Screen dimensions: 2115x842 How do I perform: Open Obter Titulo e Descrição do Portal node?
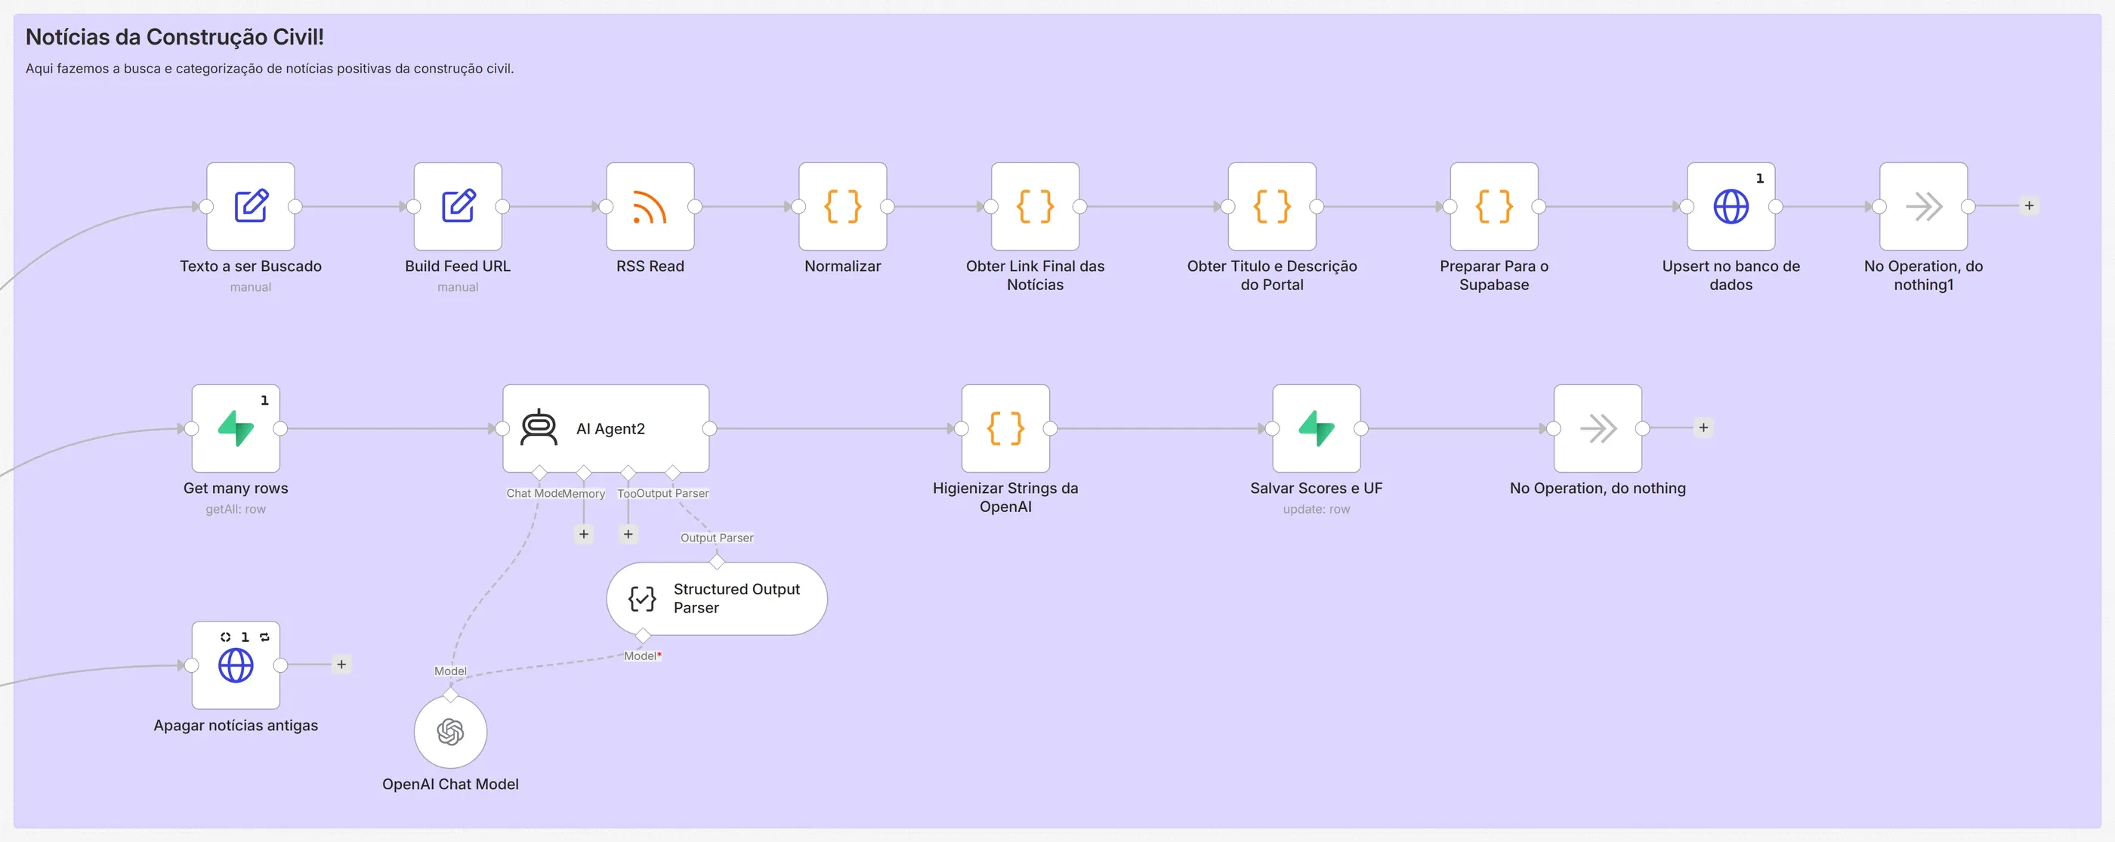[x=1272, y=206]
